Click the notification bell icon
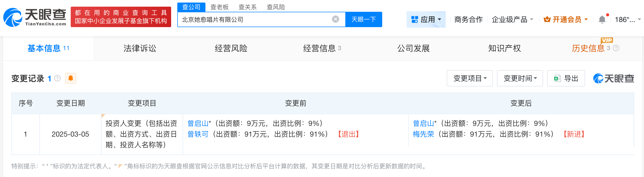The height and width of the screenshot is (177, 644). coord(602,19)
